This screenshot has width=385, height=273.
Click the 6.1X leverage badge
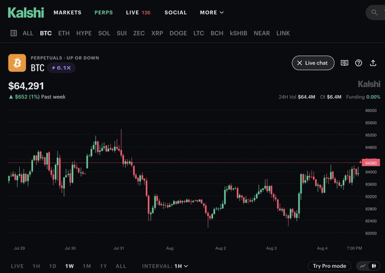(61, 68)
